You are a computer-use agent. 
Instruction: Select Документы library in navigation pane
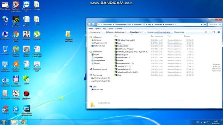97,58
